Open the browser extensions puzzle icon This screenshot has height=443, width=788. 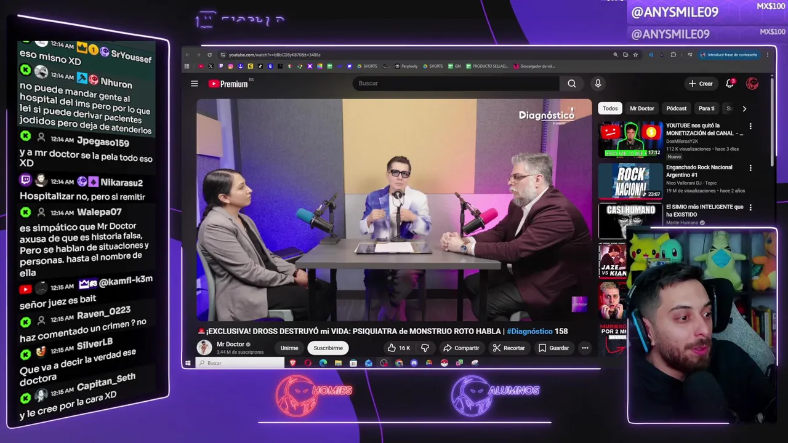[673, 55]
